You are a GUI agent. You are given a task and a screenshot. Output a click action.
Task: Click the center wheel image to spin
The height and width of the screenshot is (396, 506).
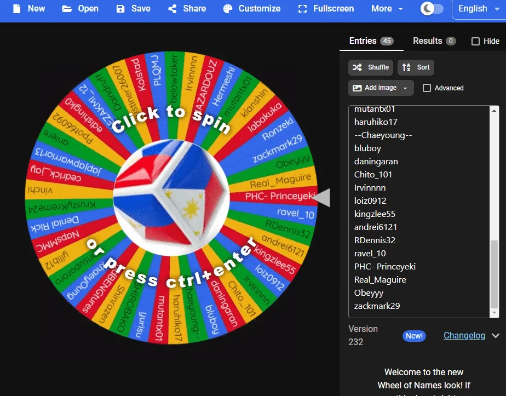171,198
